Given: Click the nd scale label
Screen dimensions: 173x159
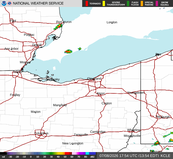Looking at the screenshot, I should [x=3, y=157].
